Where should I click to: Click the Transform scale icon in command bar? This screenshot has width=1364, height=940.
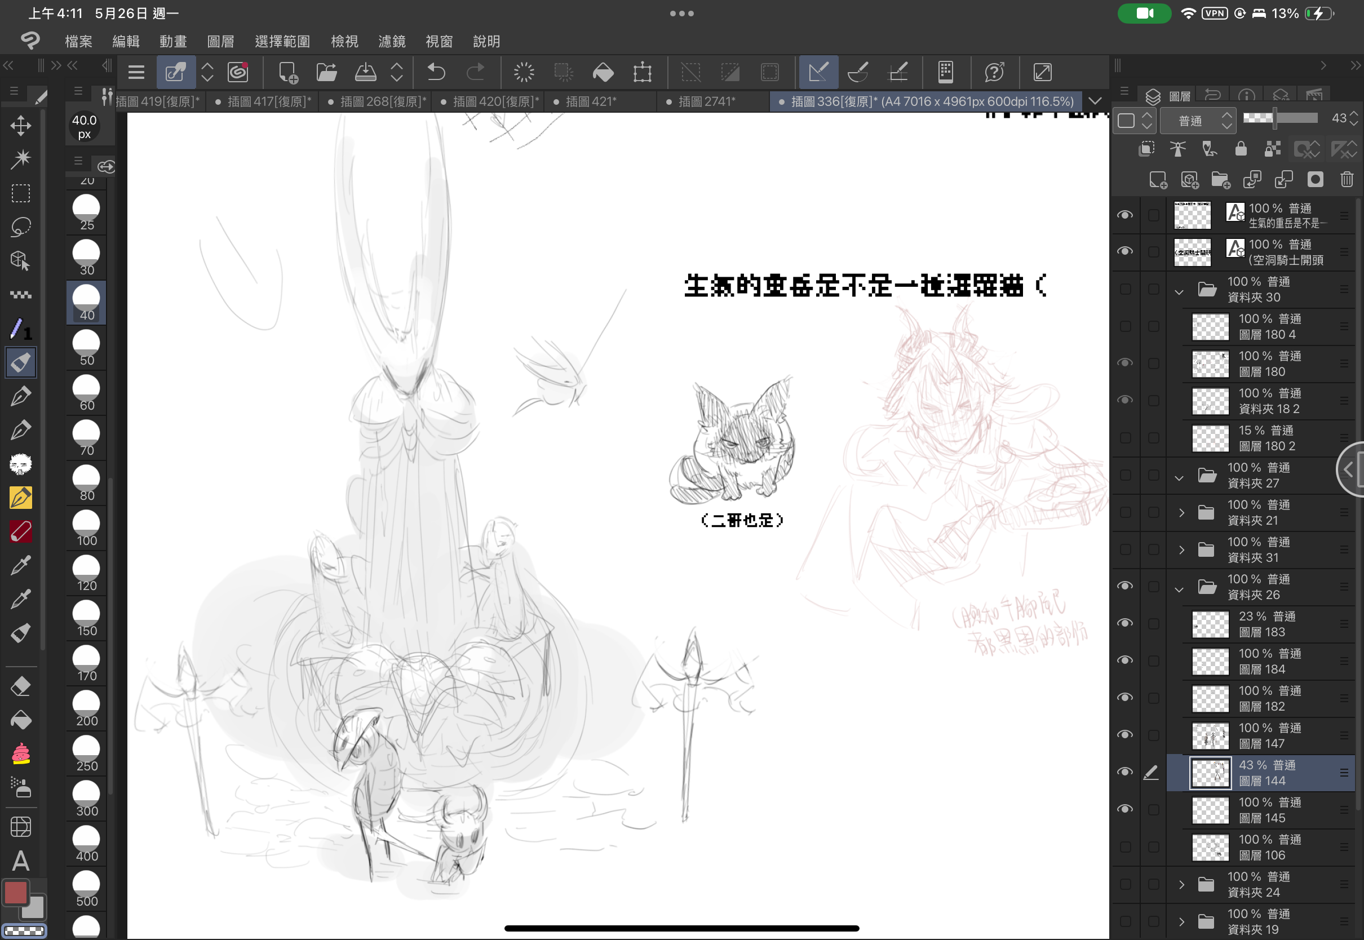tap(643, 73)
